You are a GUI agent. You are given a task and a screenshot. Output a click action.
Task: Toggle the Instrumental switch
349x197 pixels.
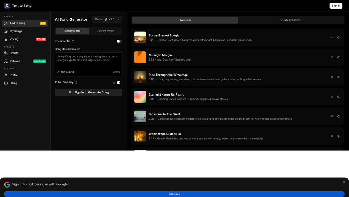point(119,41)
